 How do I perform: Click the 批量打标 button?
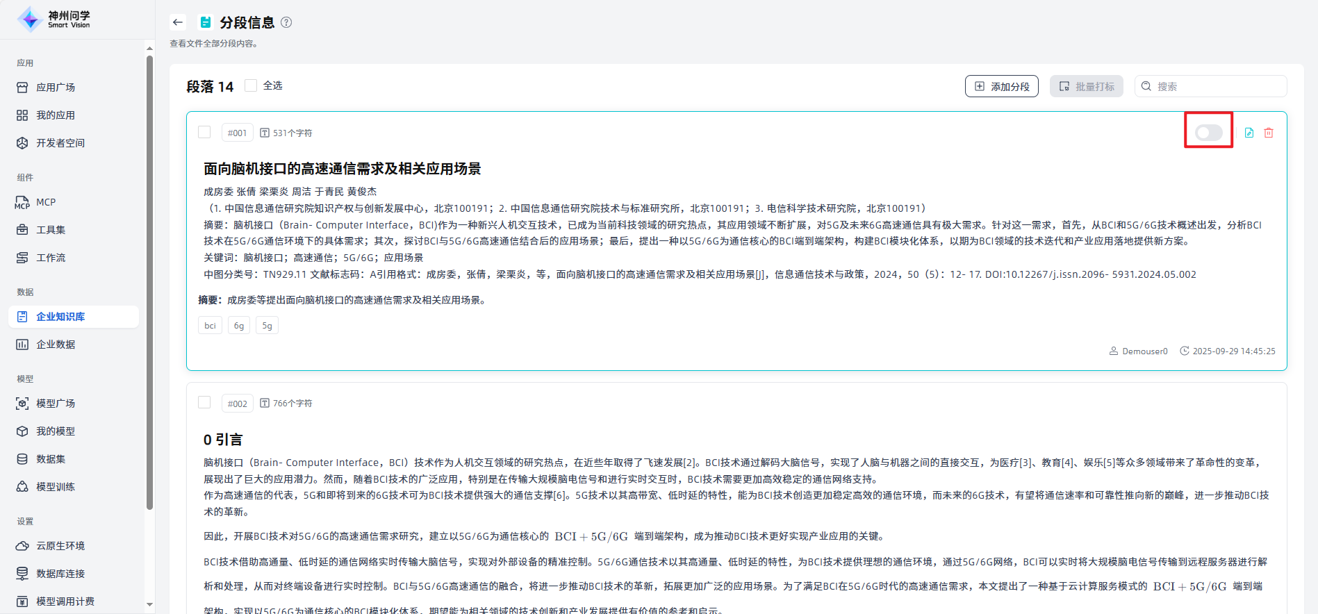pyautogui.click(x=1086, y=86)
